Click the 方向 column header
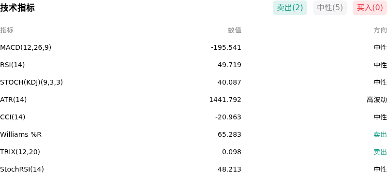The image size is (387, 174). tap(380, 30)
